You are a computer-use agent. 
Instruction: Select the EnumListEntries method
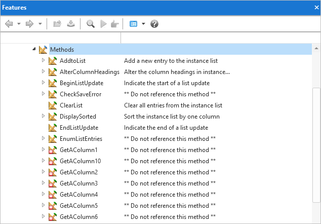(81, 139)
